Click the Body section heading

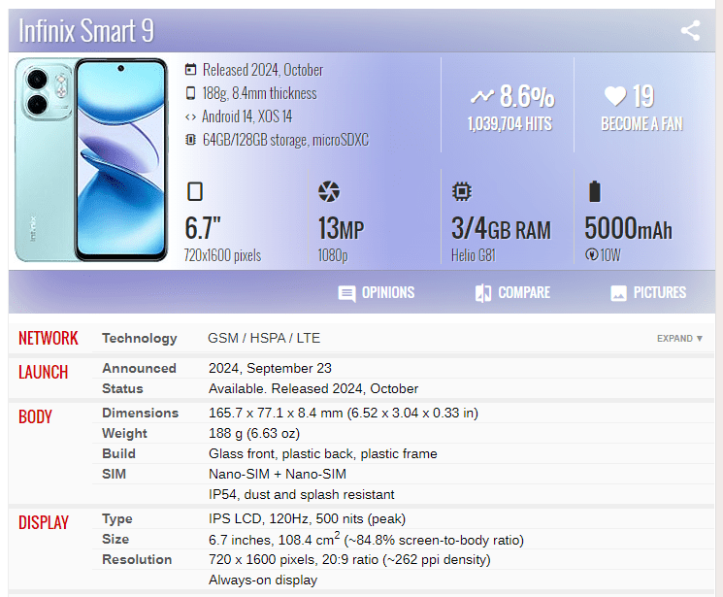[35, 416]
